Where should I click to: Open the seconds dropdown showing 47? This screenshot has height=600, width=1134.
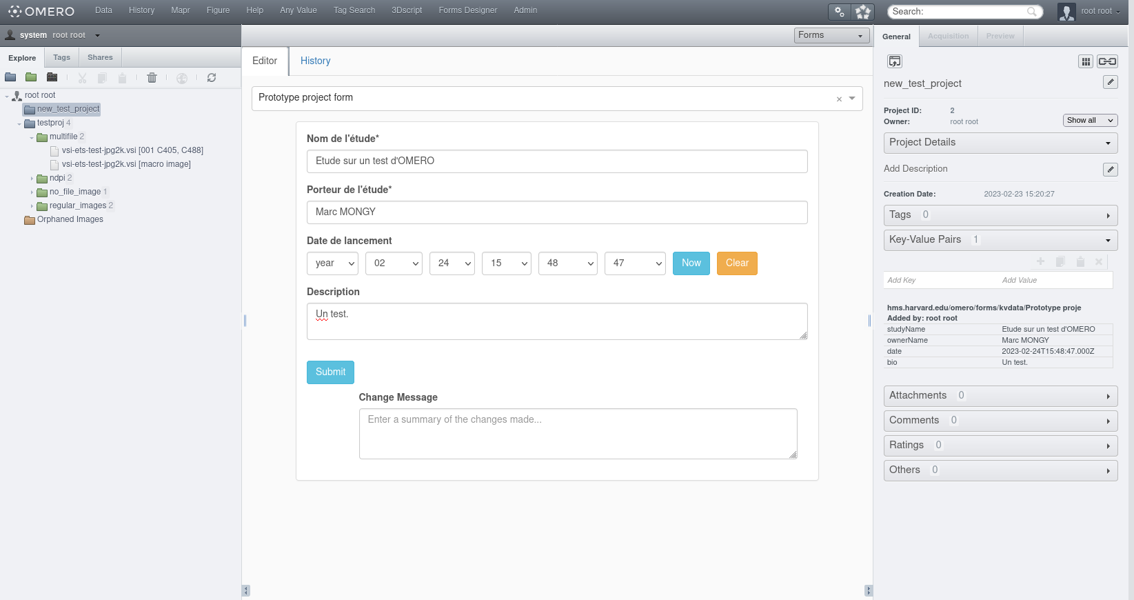635,263
